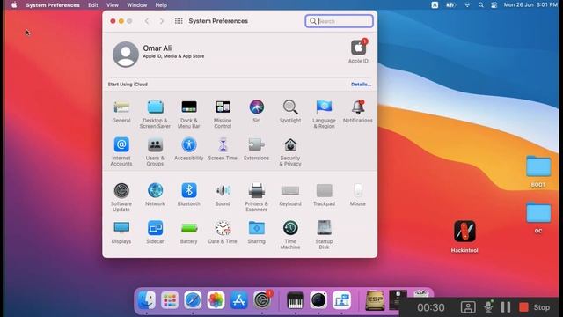The image size is (563, 317).
Task: Open Notifications preferences
Action: [358, 112]
